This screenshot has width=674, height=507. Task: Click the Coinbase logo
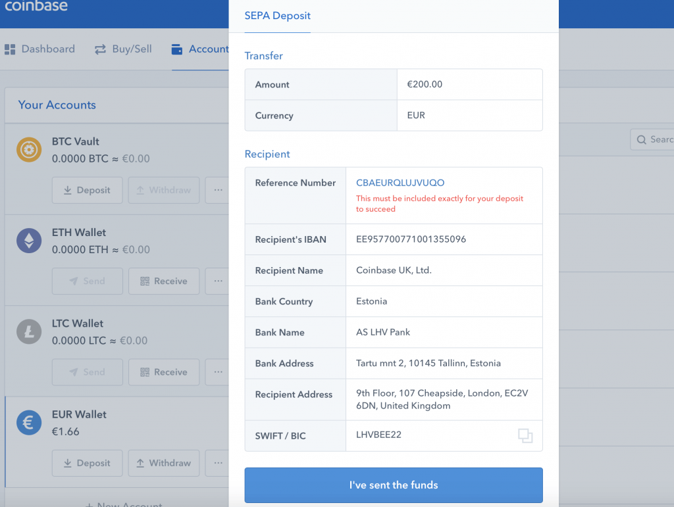click(x=36, y=5)
